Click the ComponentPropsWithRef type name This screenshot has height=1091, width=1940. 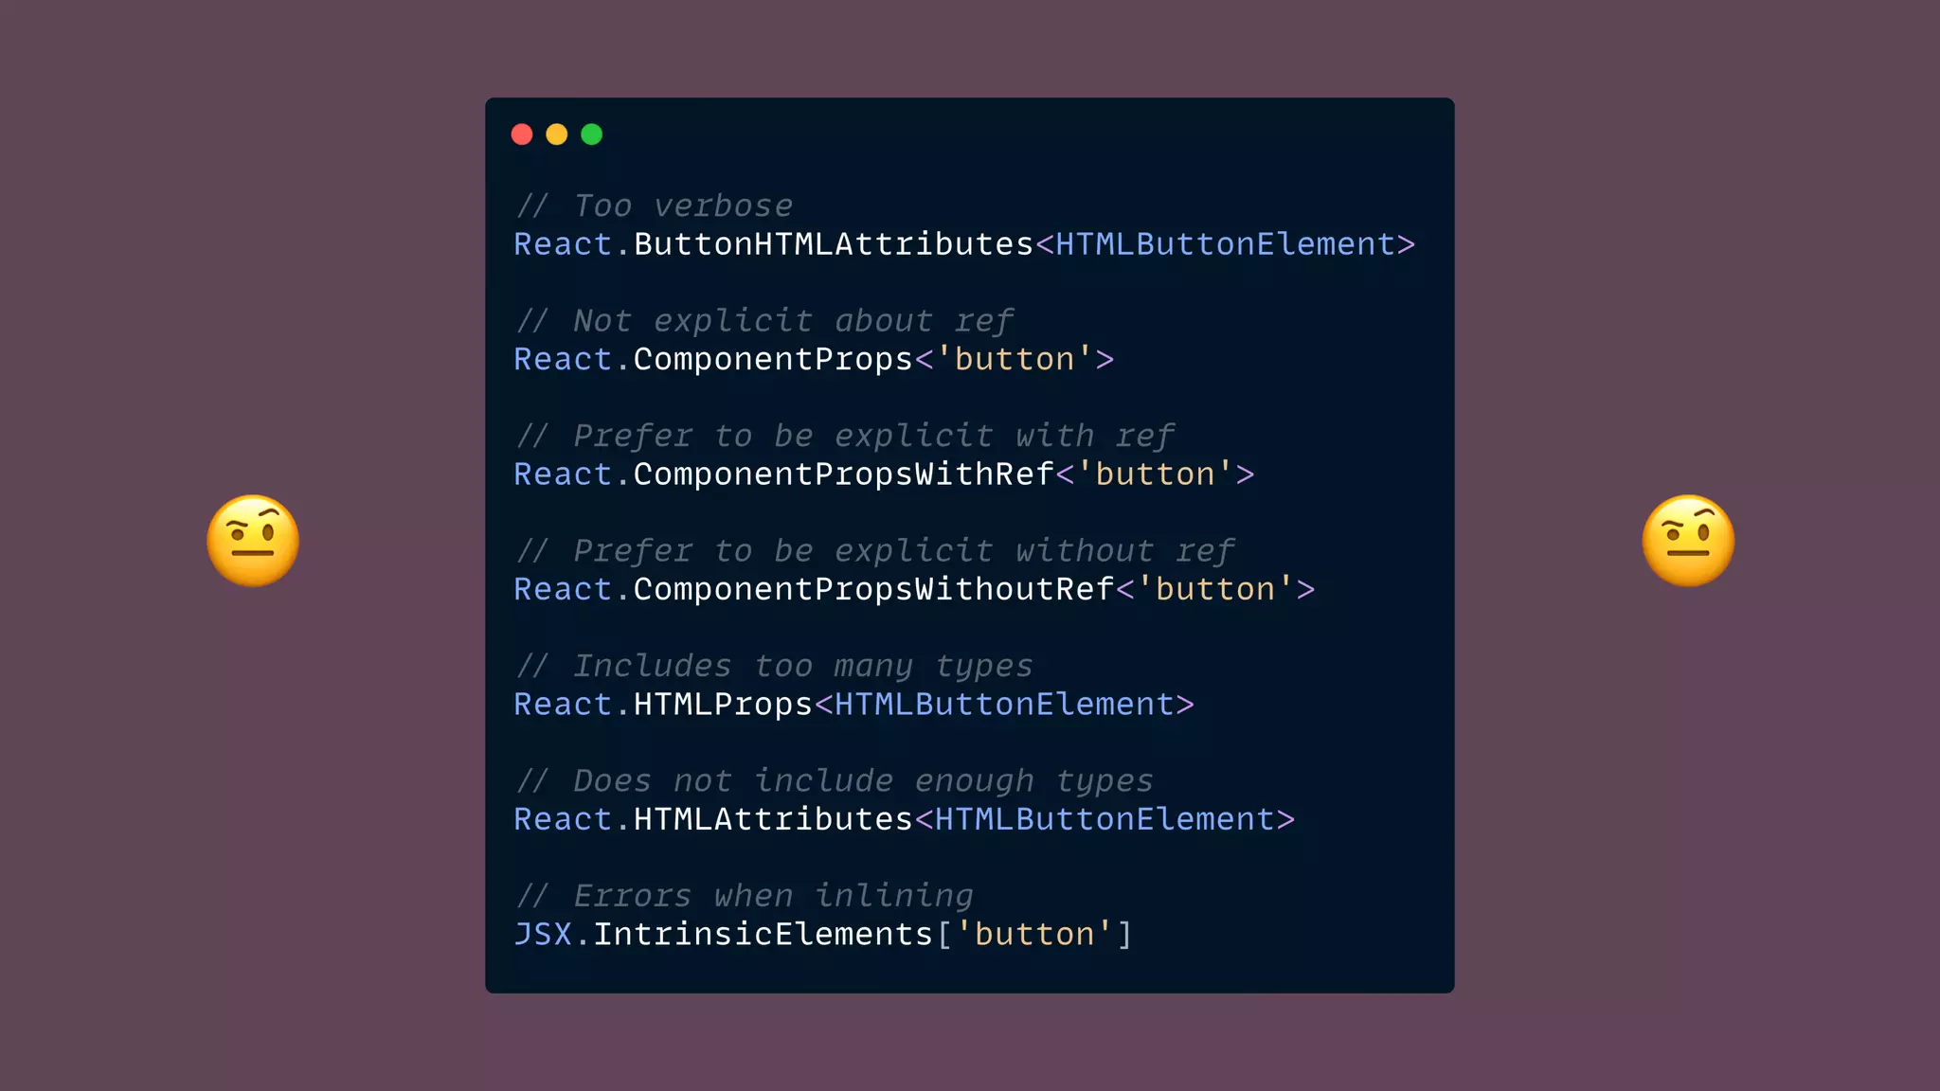click(x=843, y=474)
